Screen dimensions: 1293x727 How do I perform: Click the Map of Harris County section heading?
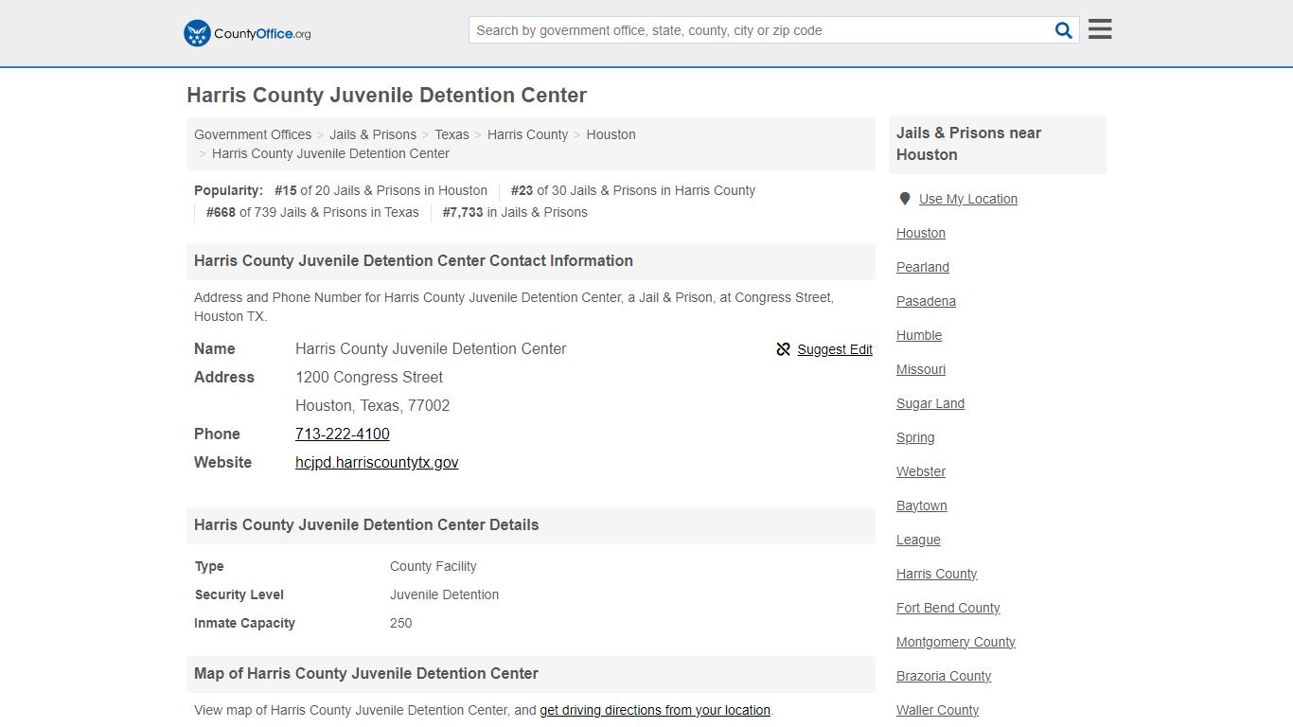tap(366, 673)
